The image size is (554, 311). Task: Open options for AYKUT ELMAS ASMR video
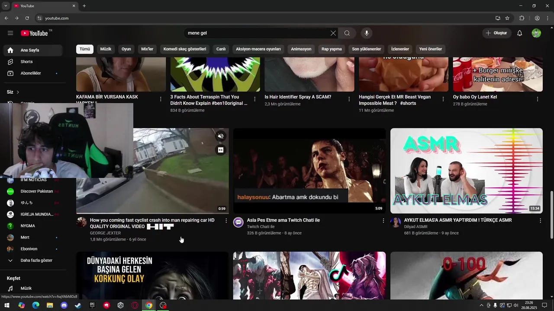tap(540, 221)
